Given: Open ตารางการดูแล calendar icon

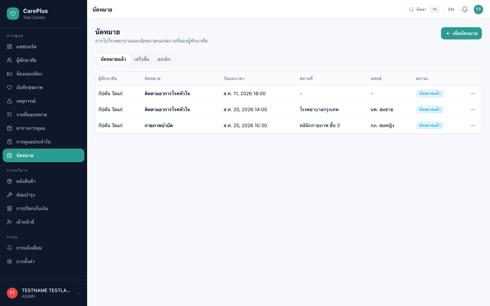Looking at the screenshot, I should pyautogui.click(x=10, y=128).
